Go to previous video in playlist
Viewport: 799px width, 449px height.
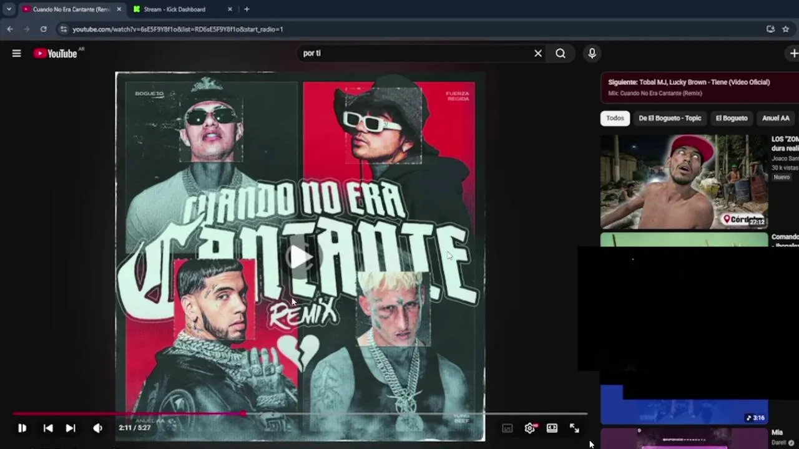tap(48, 428)
